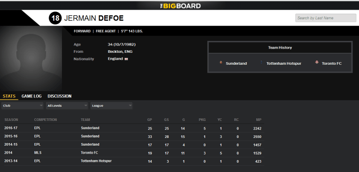Click the 2014-15 season cell

(x=11, y=145)
